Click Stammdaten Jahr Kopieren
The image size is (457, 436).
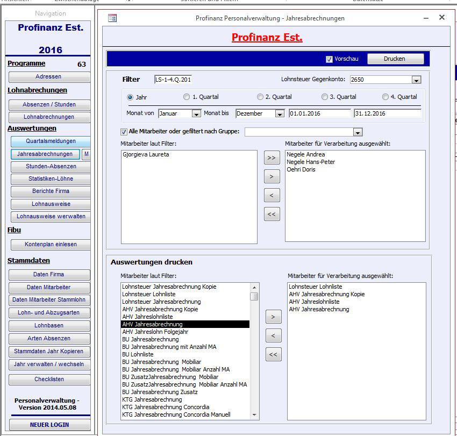click(x=49, y=352)
